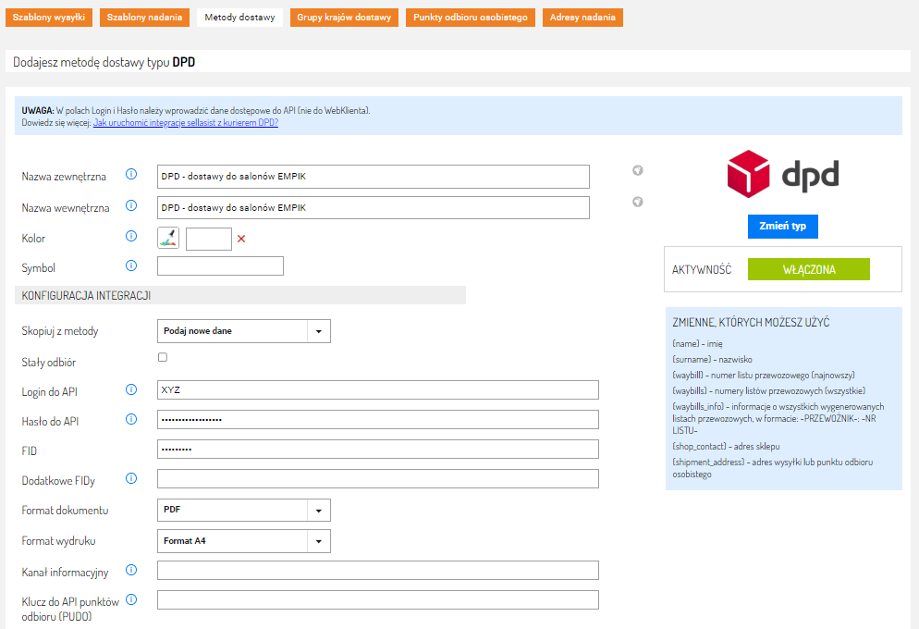
Task: Toggle the WŁĄCZONA activity switch
Action: click(x=808, y=269)
